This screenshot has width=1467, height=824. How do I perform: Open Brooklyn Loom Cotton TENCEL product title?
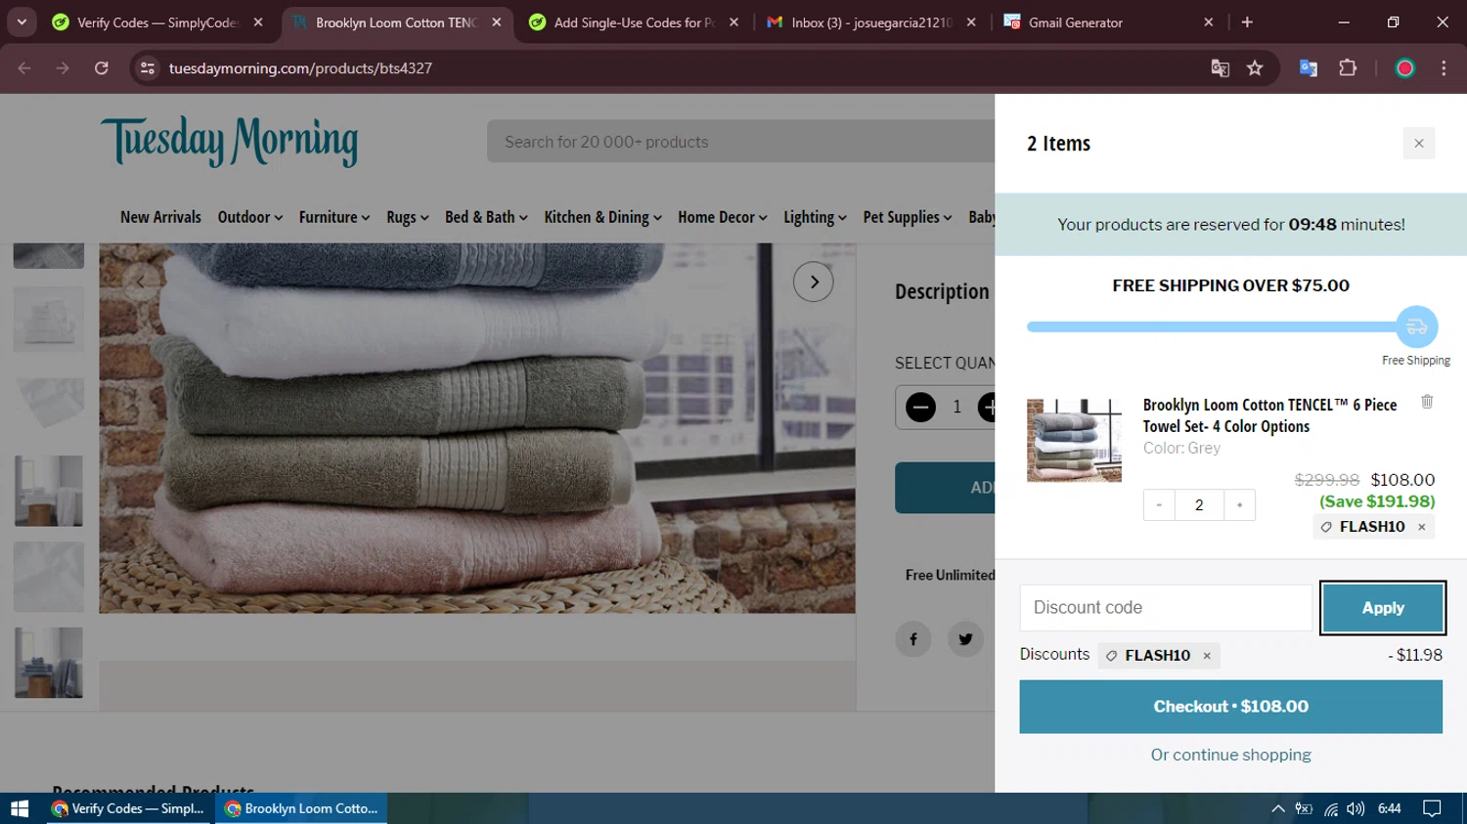[1269, 415]
